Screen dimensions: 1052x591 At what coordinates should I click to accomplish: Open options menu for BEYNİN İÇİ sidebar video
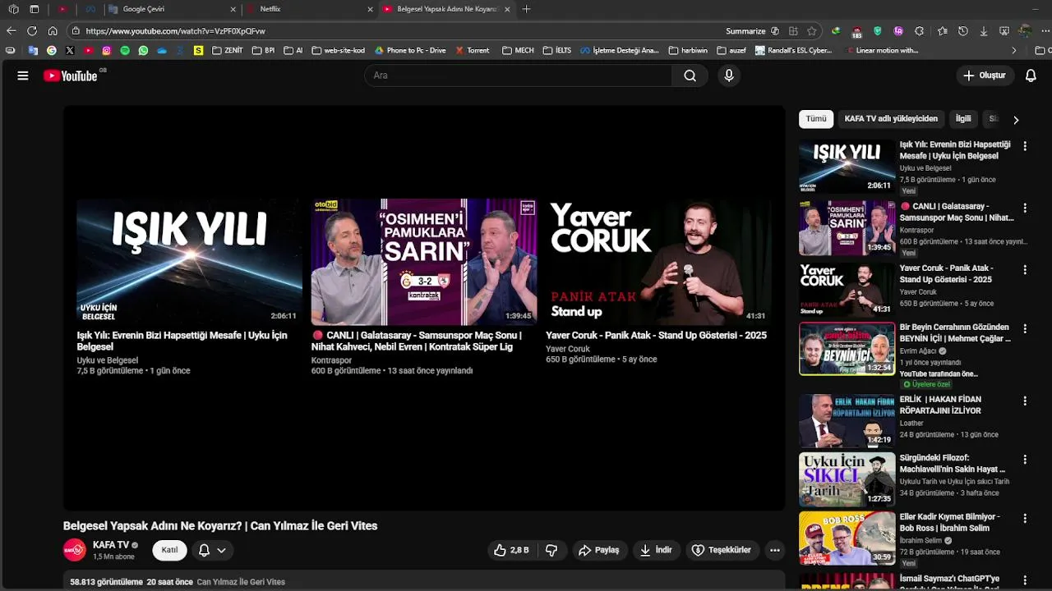pos(1025,328)
